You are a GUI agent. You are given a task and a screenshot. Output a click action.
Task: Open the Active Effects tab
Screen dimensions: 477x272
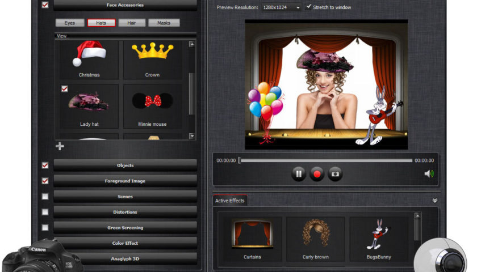pyautogui.click(x=230, y=201)
